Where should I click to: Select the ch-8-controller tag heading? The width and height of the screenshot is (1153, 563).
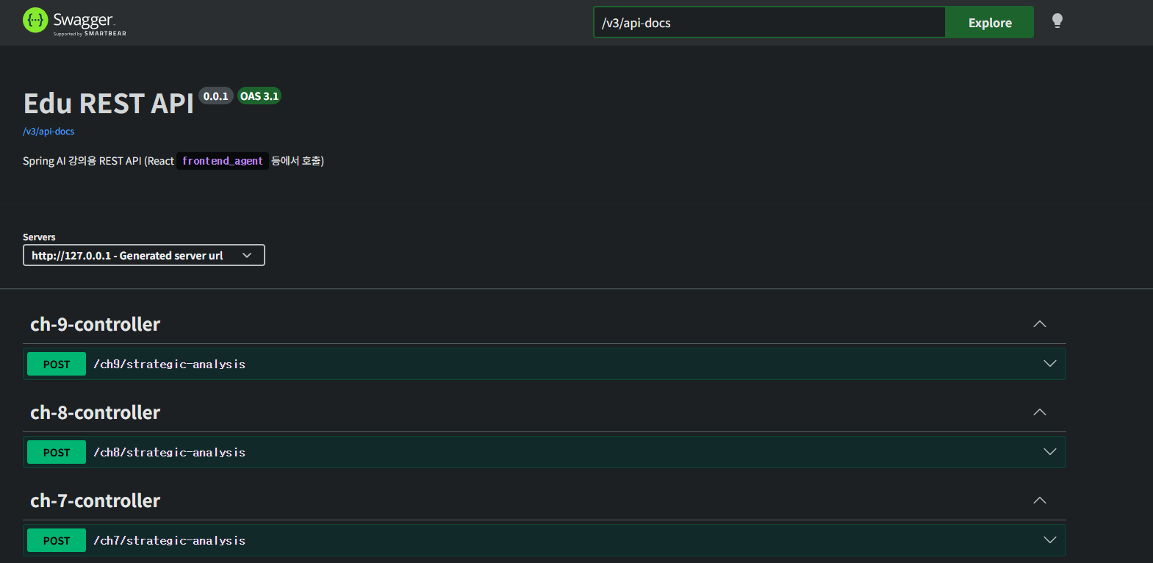point(95,412)
